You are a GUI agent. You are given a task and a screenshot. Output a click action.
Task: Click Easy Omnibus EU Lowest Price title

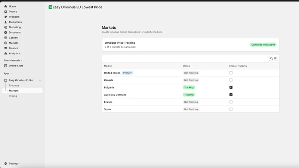(x=77, y=7)
